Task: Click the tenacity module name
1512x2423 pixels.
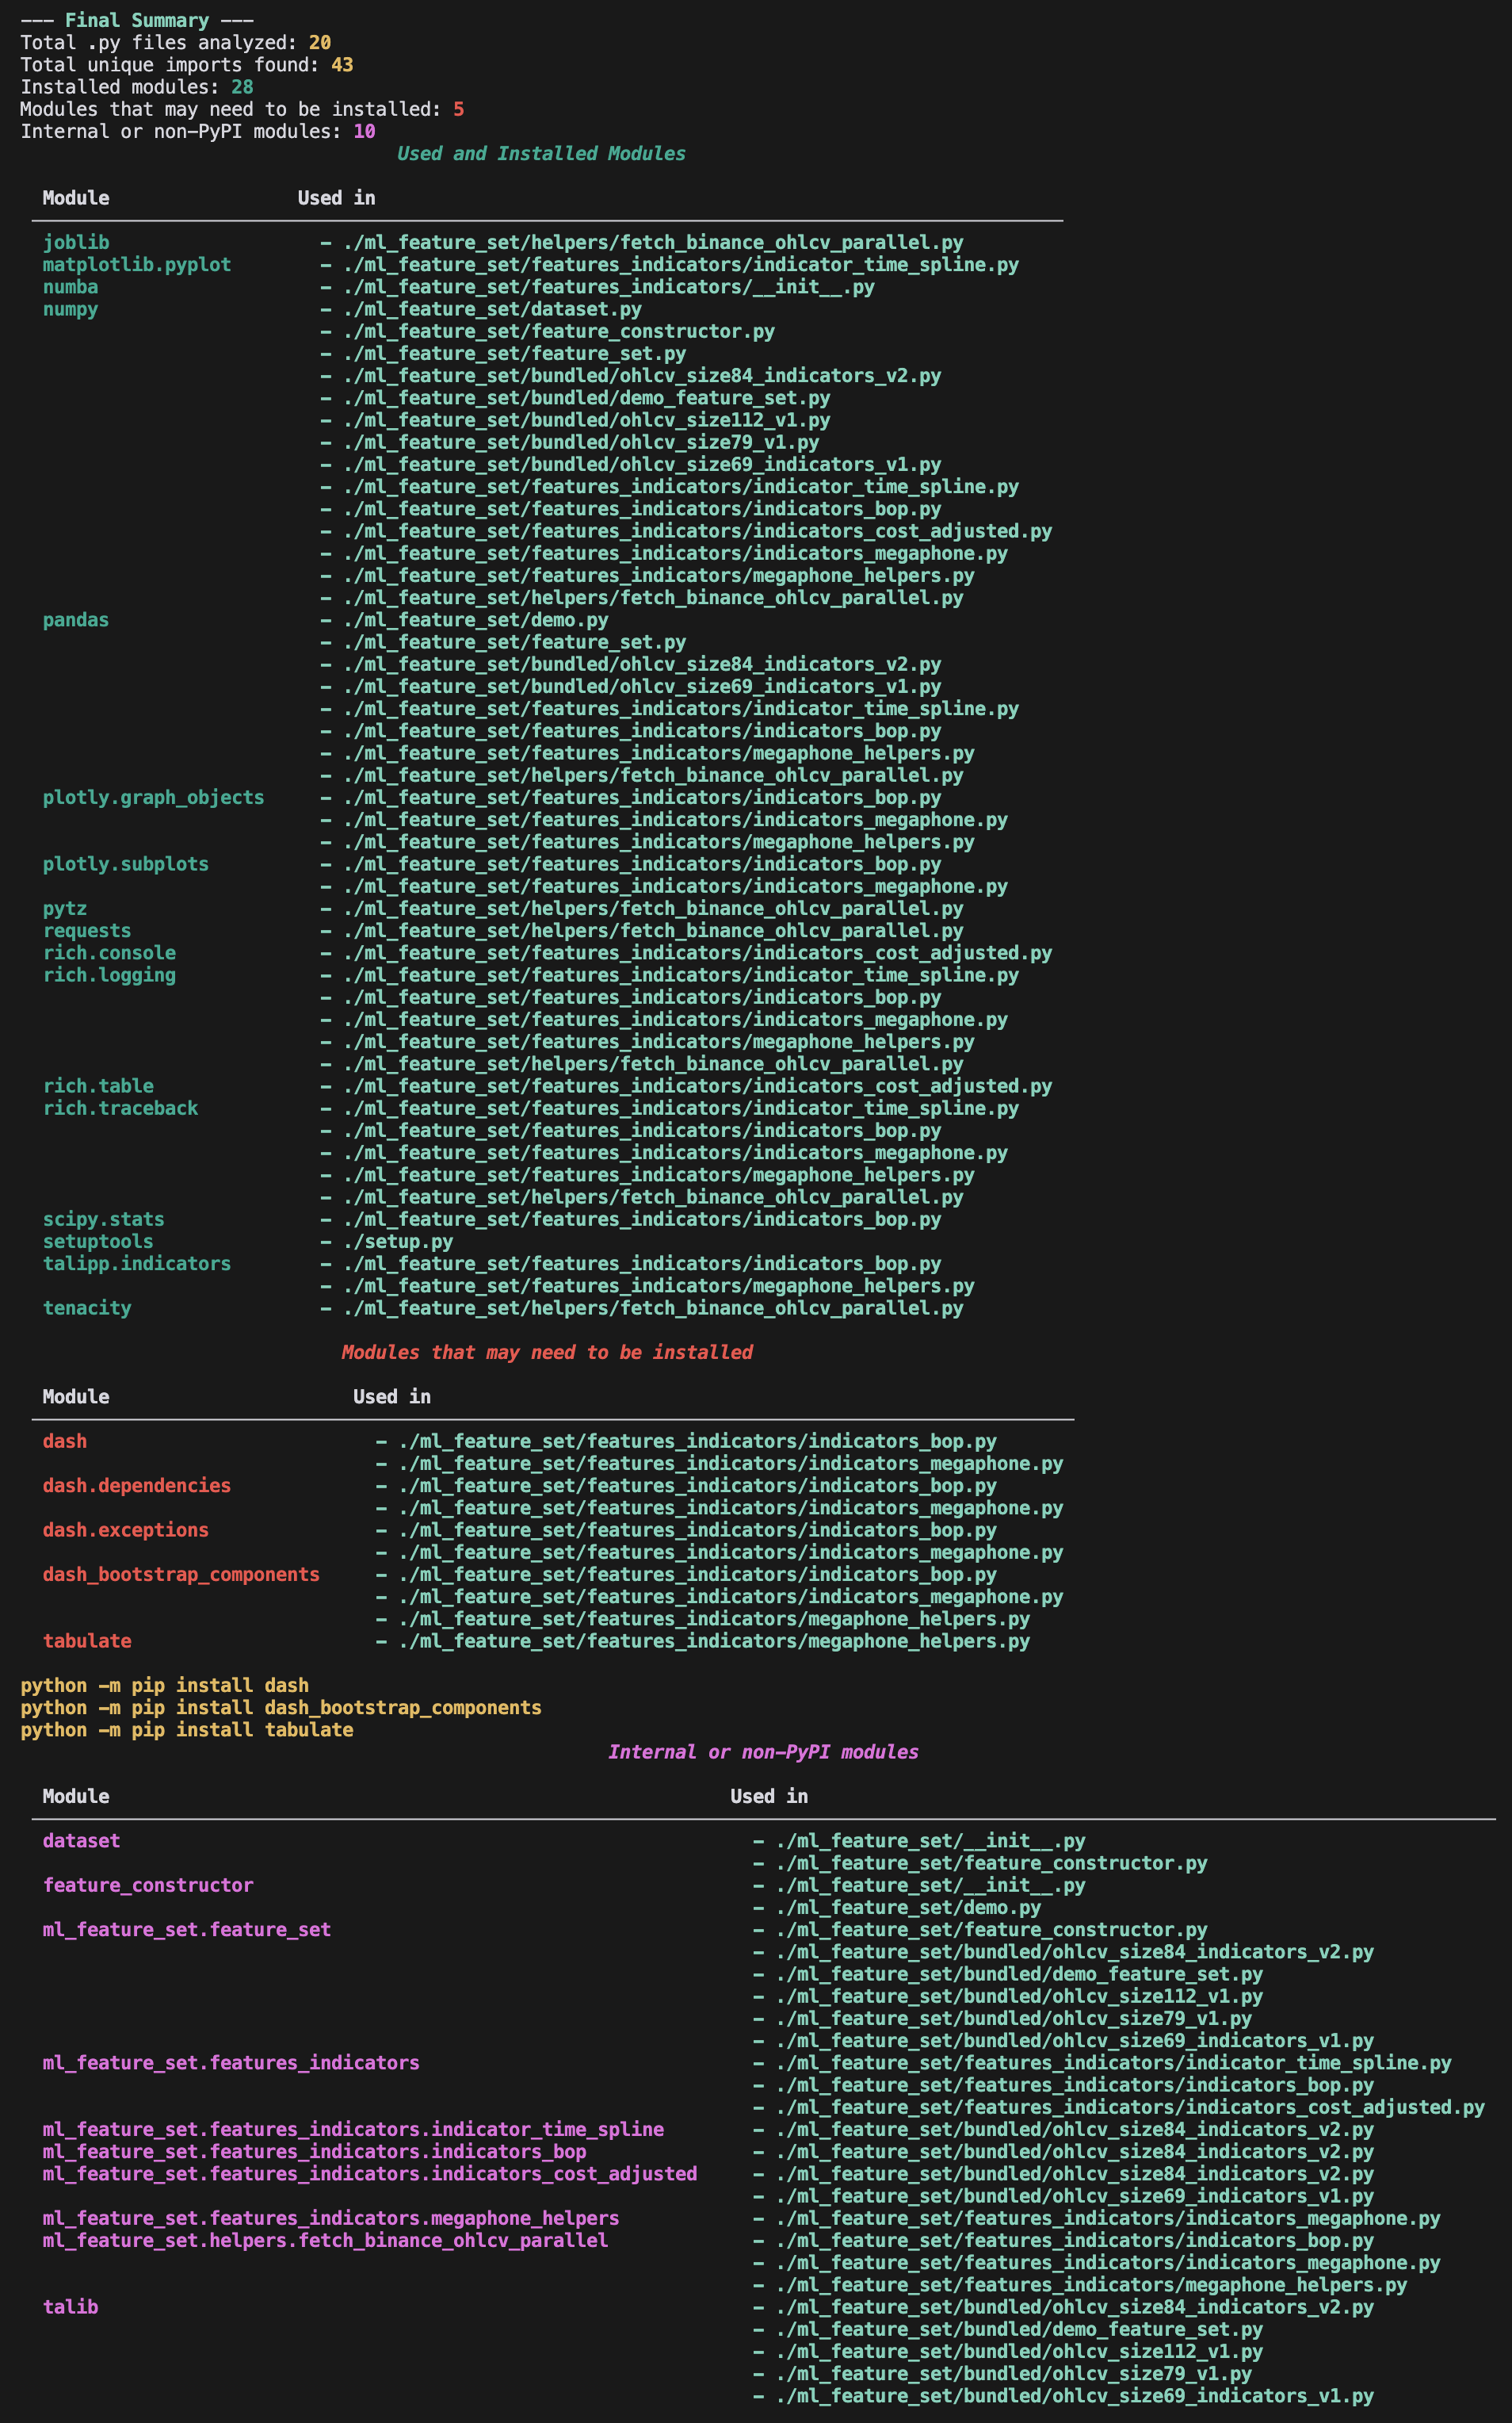Action: (87, 1307)
